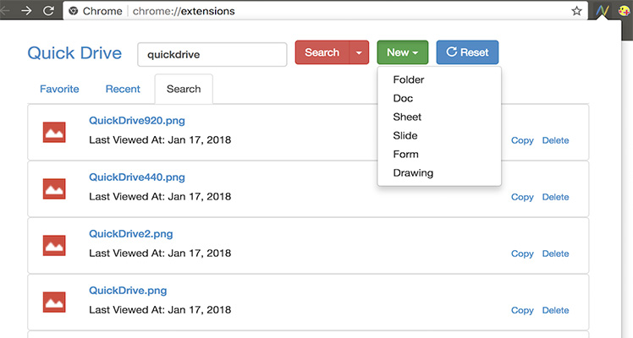Click the image icon for QuickDrive920.png
This screenshot has height=338, width=633.
54,132
